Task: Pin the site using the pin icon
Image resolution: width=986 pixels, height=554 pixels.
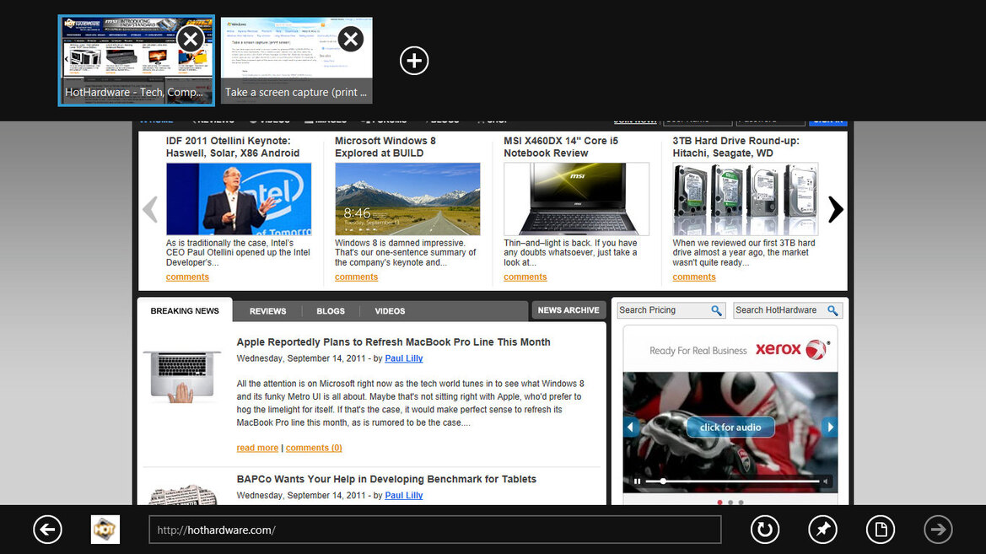Action: [822, 530]
